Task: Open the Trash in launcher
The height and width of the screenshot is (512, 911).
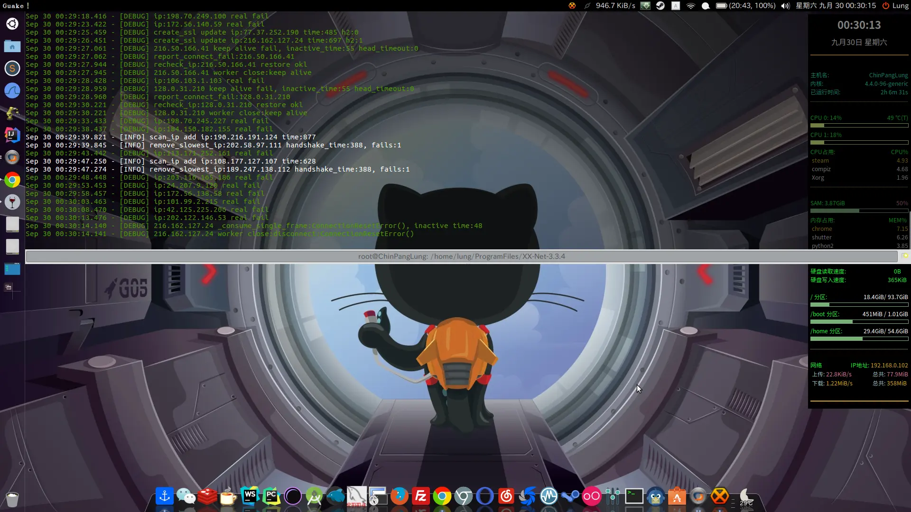Action: tap(12, 499)
